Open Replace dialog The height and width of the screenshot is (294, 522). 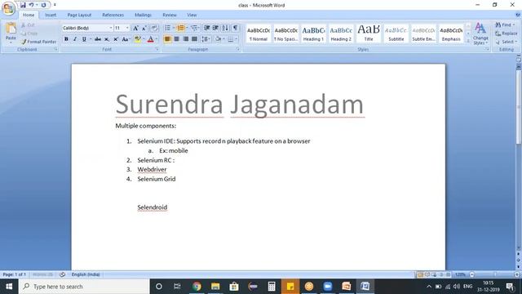click(506, 33)
